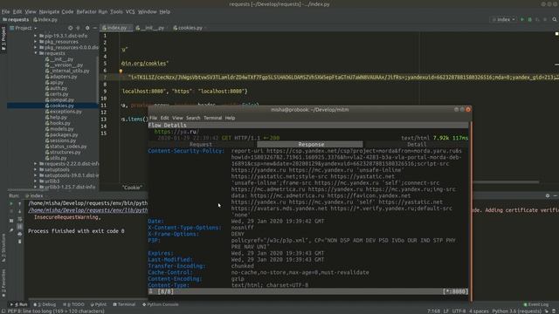
Task: Select the Detail tab in mitmproxy Flow Details
Action: pos(417,144)
